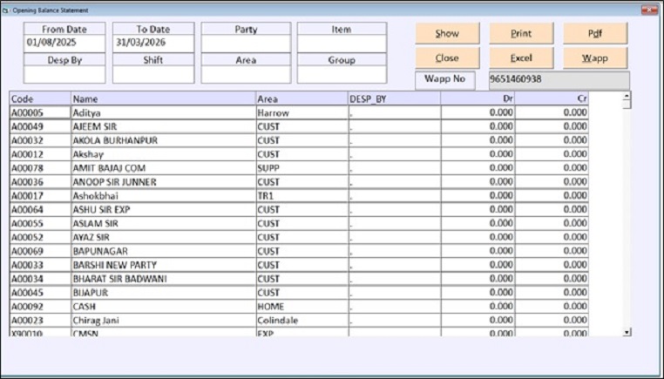Click the Dr column header

(478, 98)
